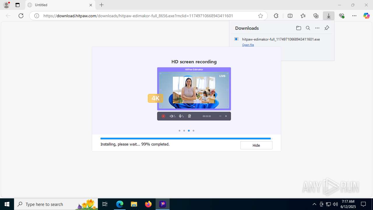
Task: Open Browser essentials icon
Action: pos(342,16)
